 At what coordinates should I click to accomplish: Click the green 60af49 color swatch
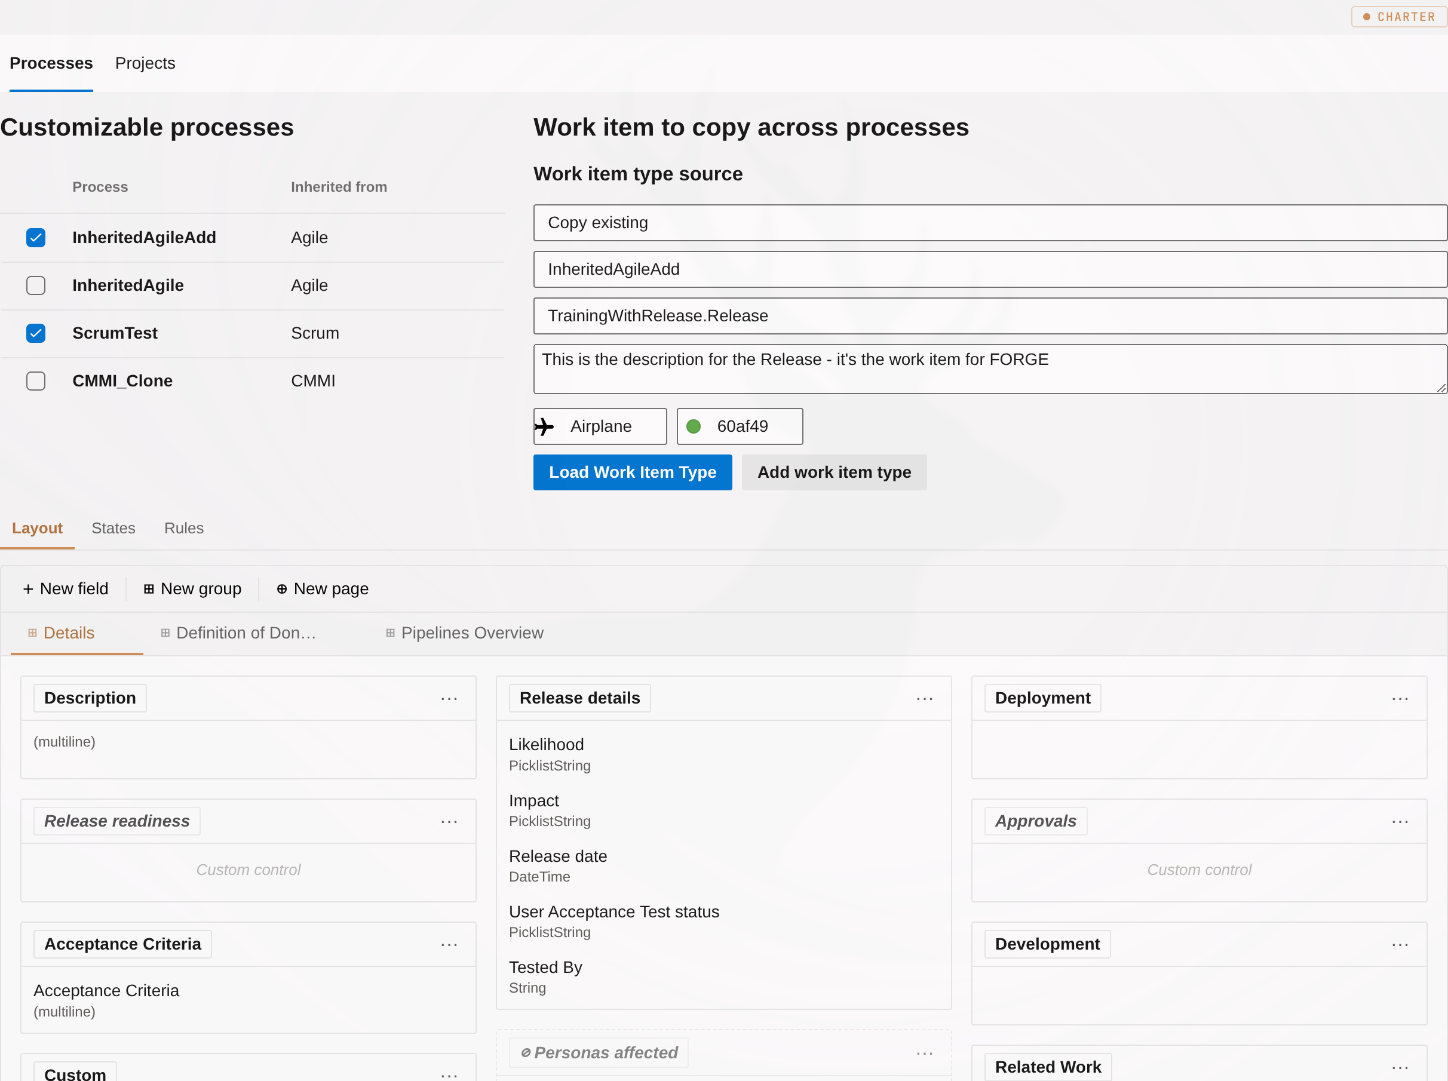(694, 426)
